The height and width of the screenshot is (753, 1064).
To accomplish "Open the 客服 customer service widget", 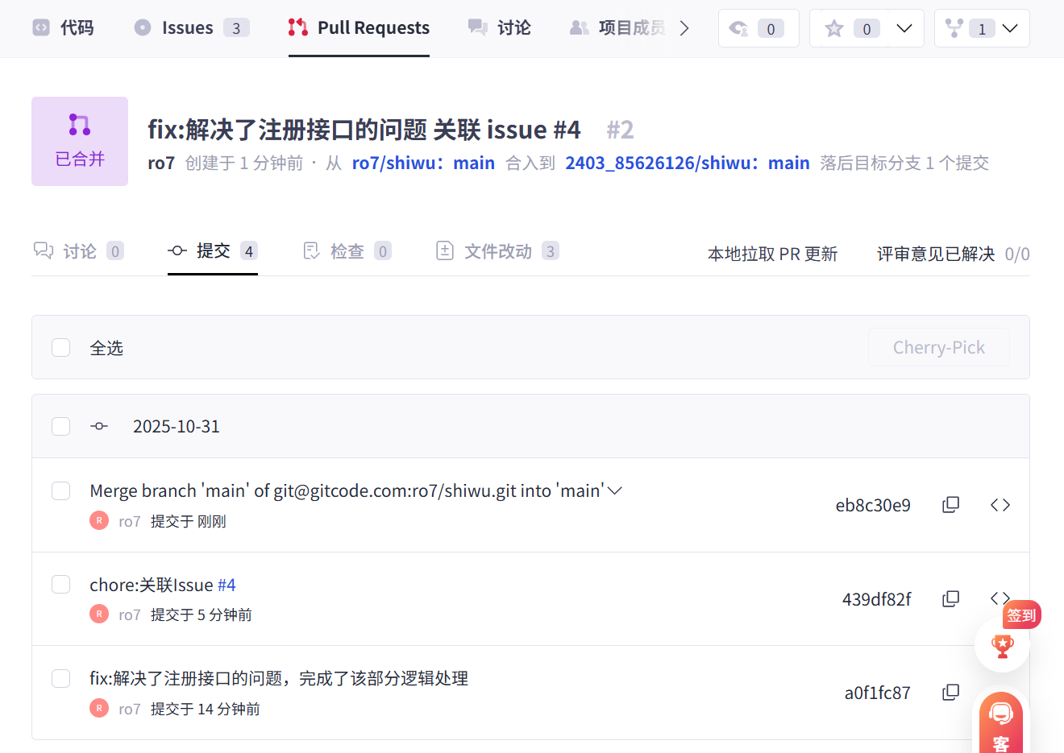I will (1001, 722).
